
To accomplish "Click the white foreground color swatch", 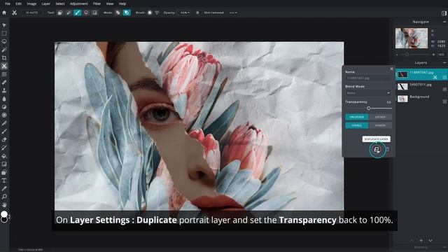I will 4,214.
